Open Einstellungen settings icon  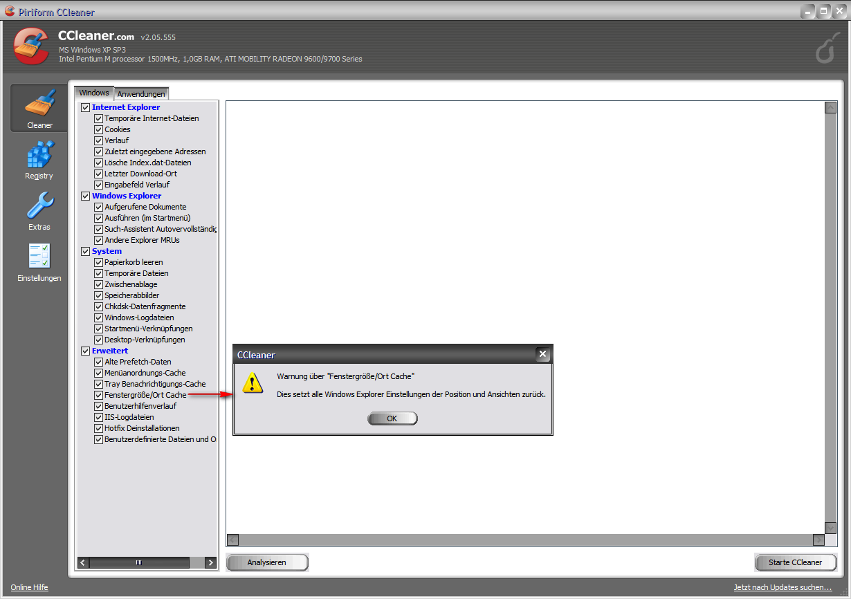tap(39, 256)
